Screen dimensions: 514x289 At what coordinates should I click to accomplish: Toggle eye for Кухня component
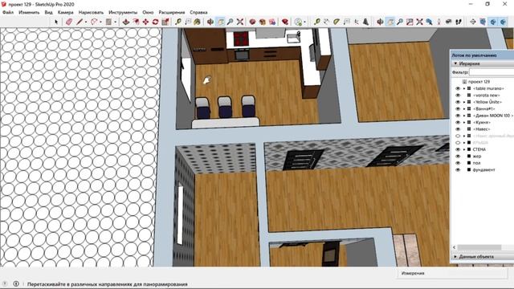[458, 122]
